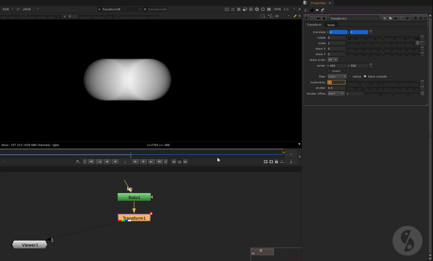This screenshot has height=261, width=433.
Task: Click the viewer color picker eyedropper icon
Action: point(295,16)
